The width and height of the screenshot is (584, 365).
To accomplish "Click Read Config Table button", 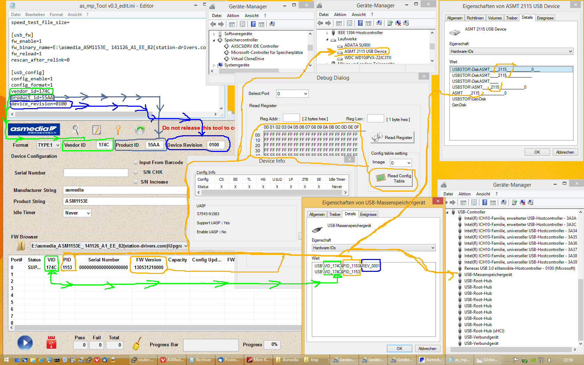I will [x=394, y=178].
